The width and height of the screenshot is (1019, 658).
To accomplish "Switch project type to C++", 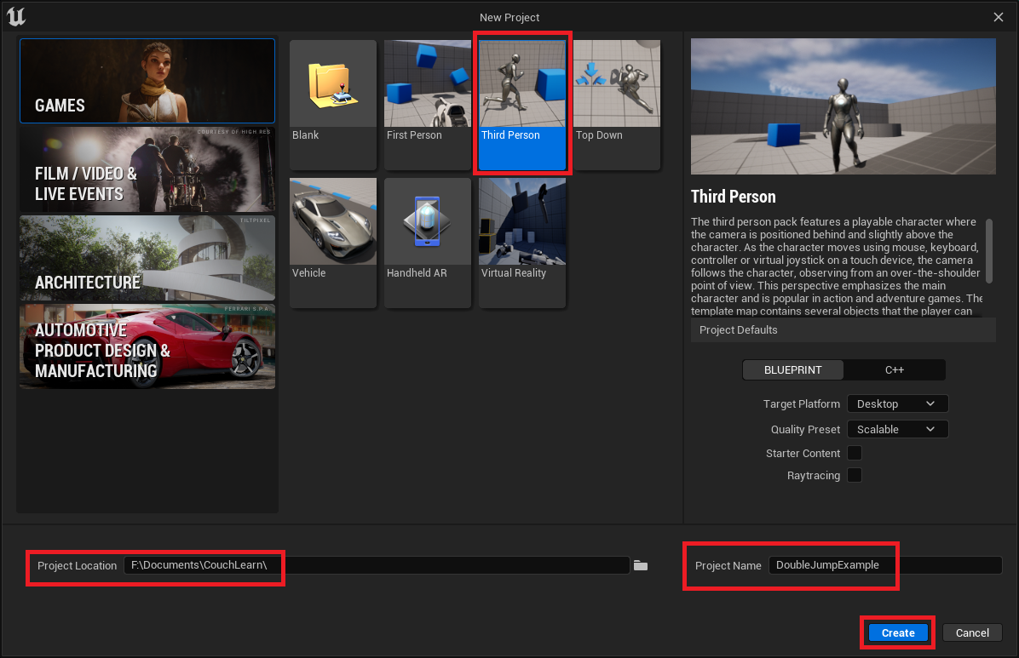I will tap(895, 370).
